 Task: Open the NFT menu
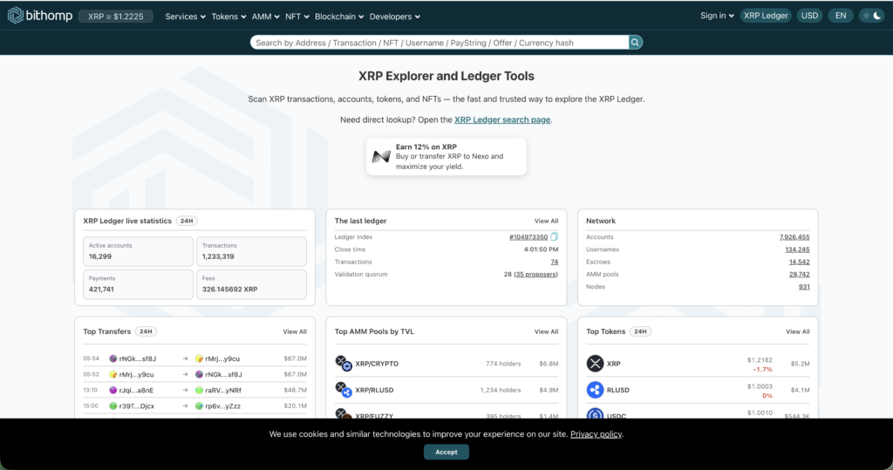(297, 17)
